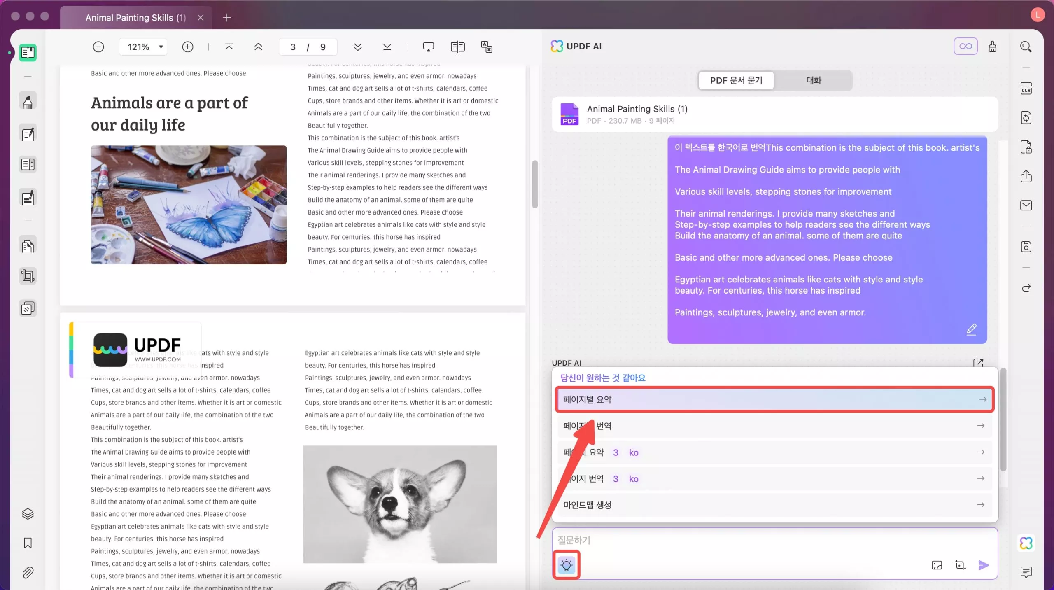Toggle the UPDF AI panel icon
Viewport: 1054px width, 590px height.
coord(1026,543)
